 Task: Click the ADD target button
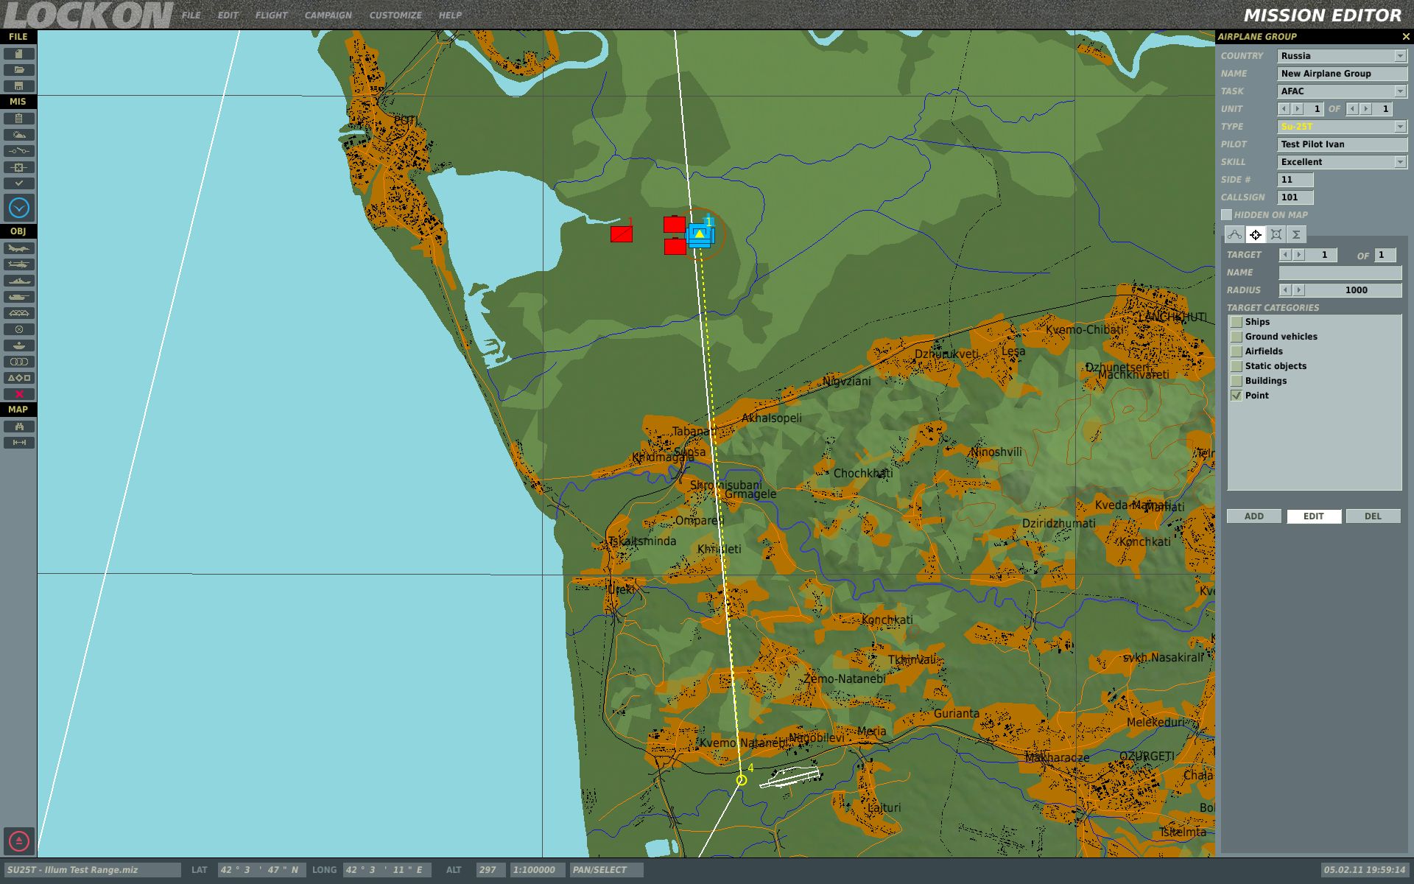point(1254,516)
